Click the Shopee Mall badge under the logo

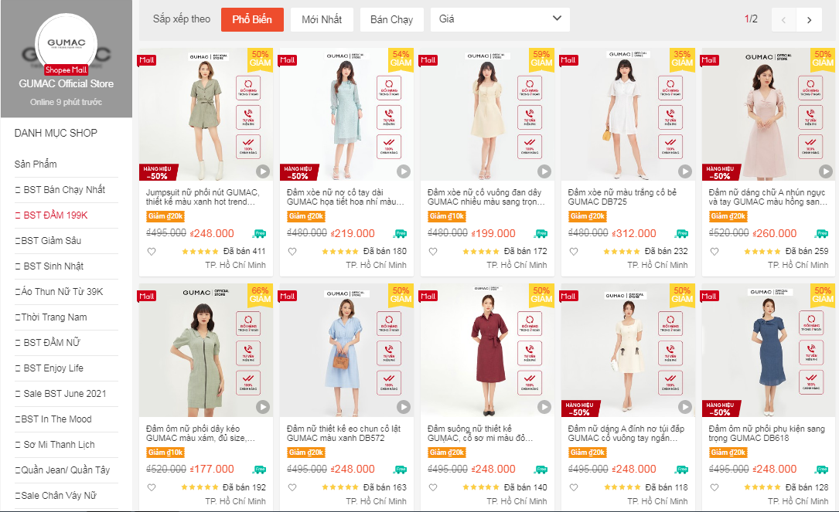[65, 70]
